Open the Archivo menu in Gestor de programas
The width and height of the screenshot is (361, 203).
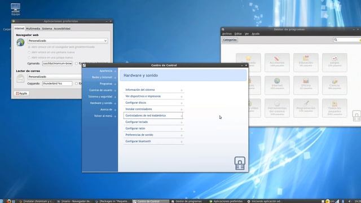[x=227, y=34]
